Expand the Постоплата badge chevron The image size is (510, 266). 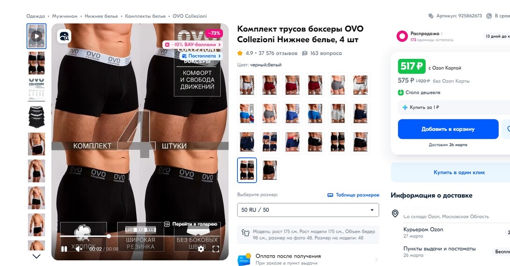219,56
